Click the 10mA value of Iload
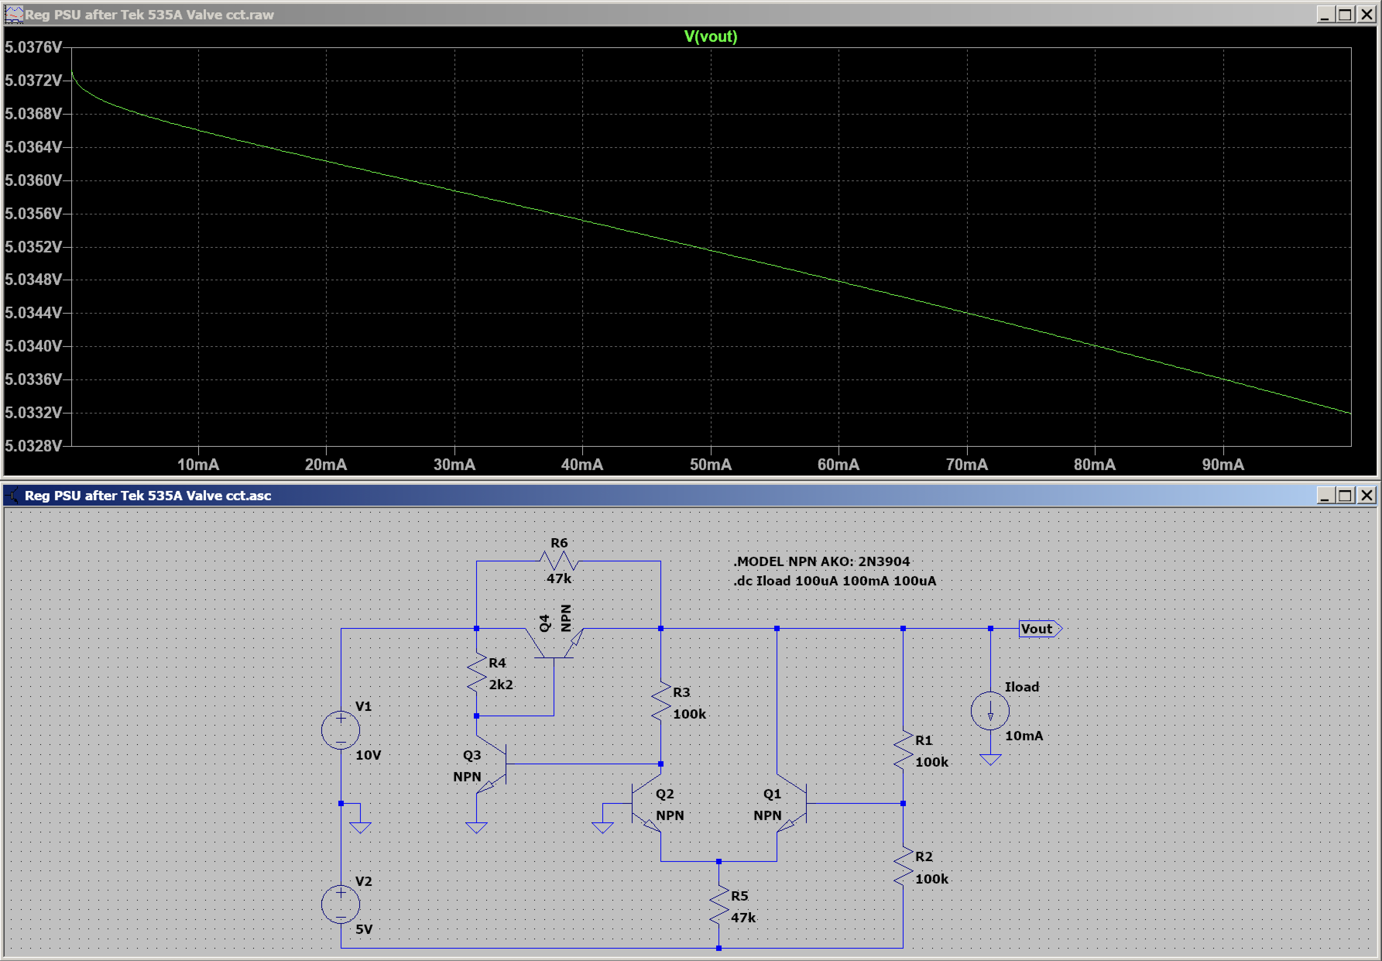The height and width of the screenshot is (961, 1382). coord(1024,735)
